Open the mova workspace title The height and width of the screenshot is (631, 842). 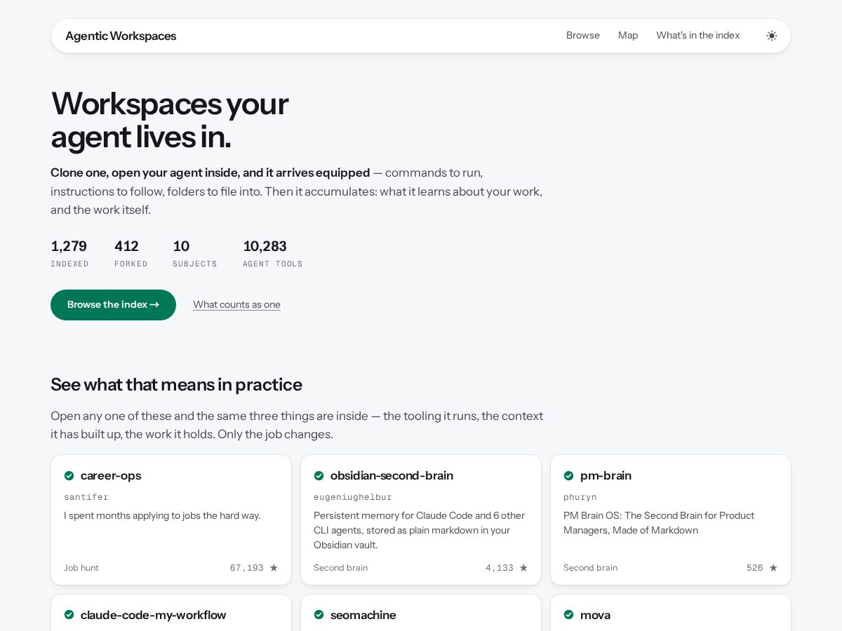tap(595, 615)
